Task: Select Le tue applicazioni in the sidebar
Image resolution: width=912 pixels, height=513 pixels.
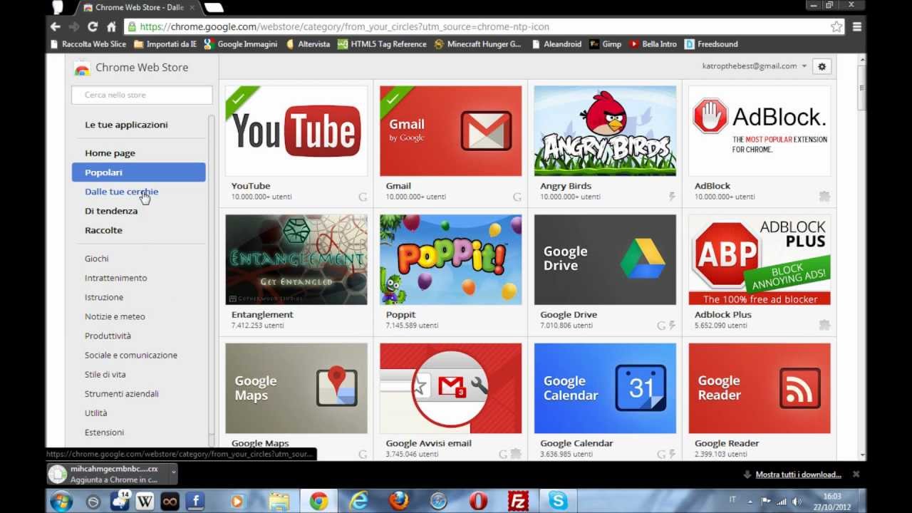Action: (x=126, y=125)
